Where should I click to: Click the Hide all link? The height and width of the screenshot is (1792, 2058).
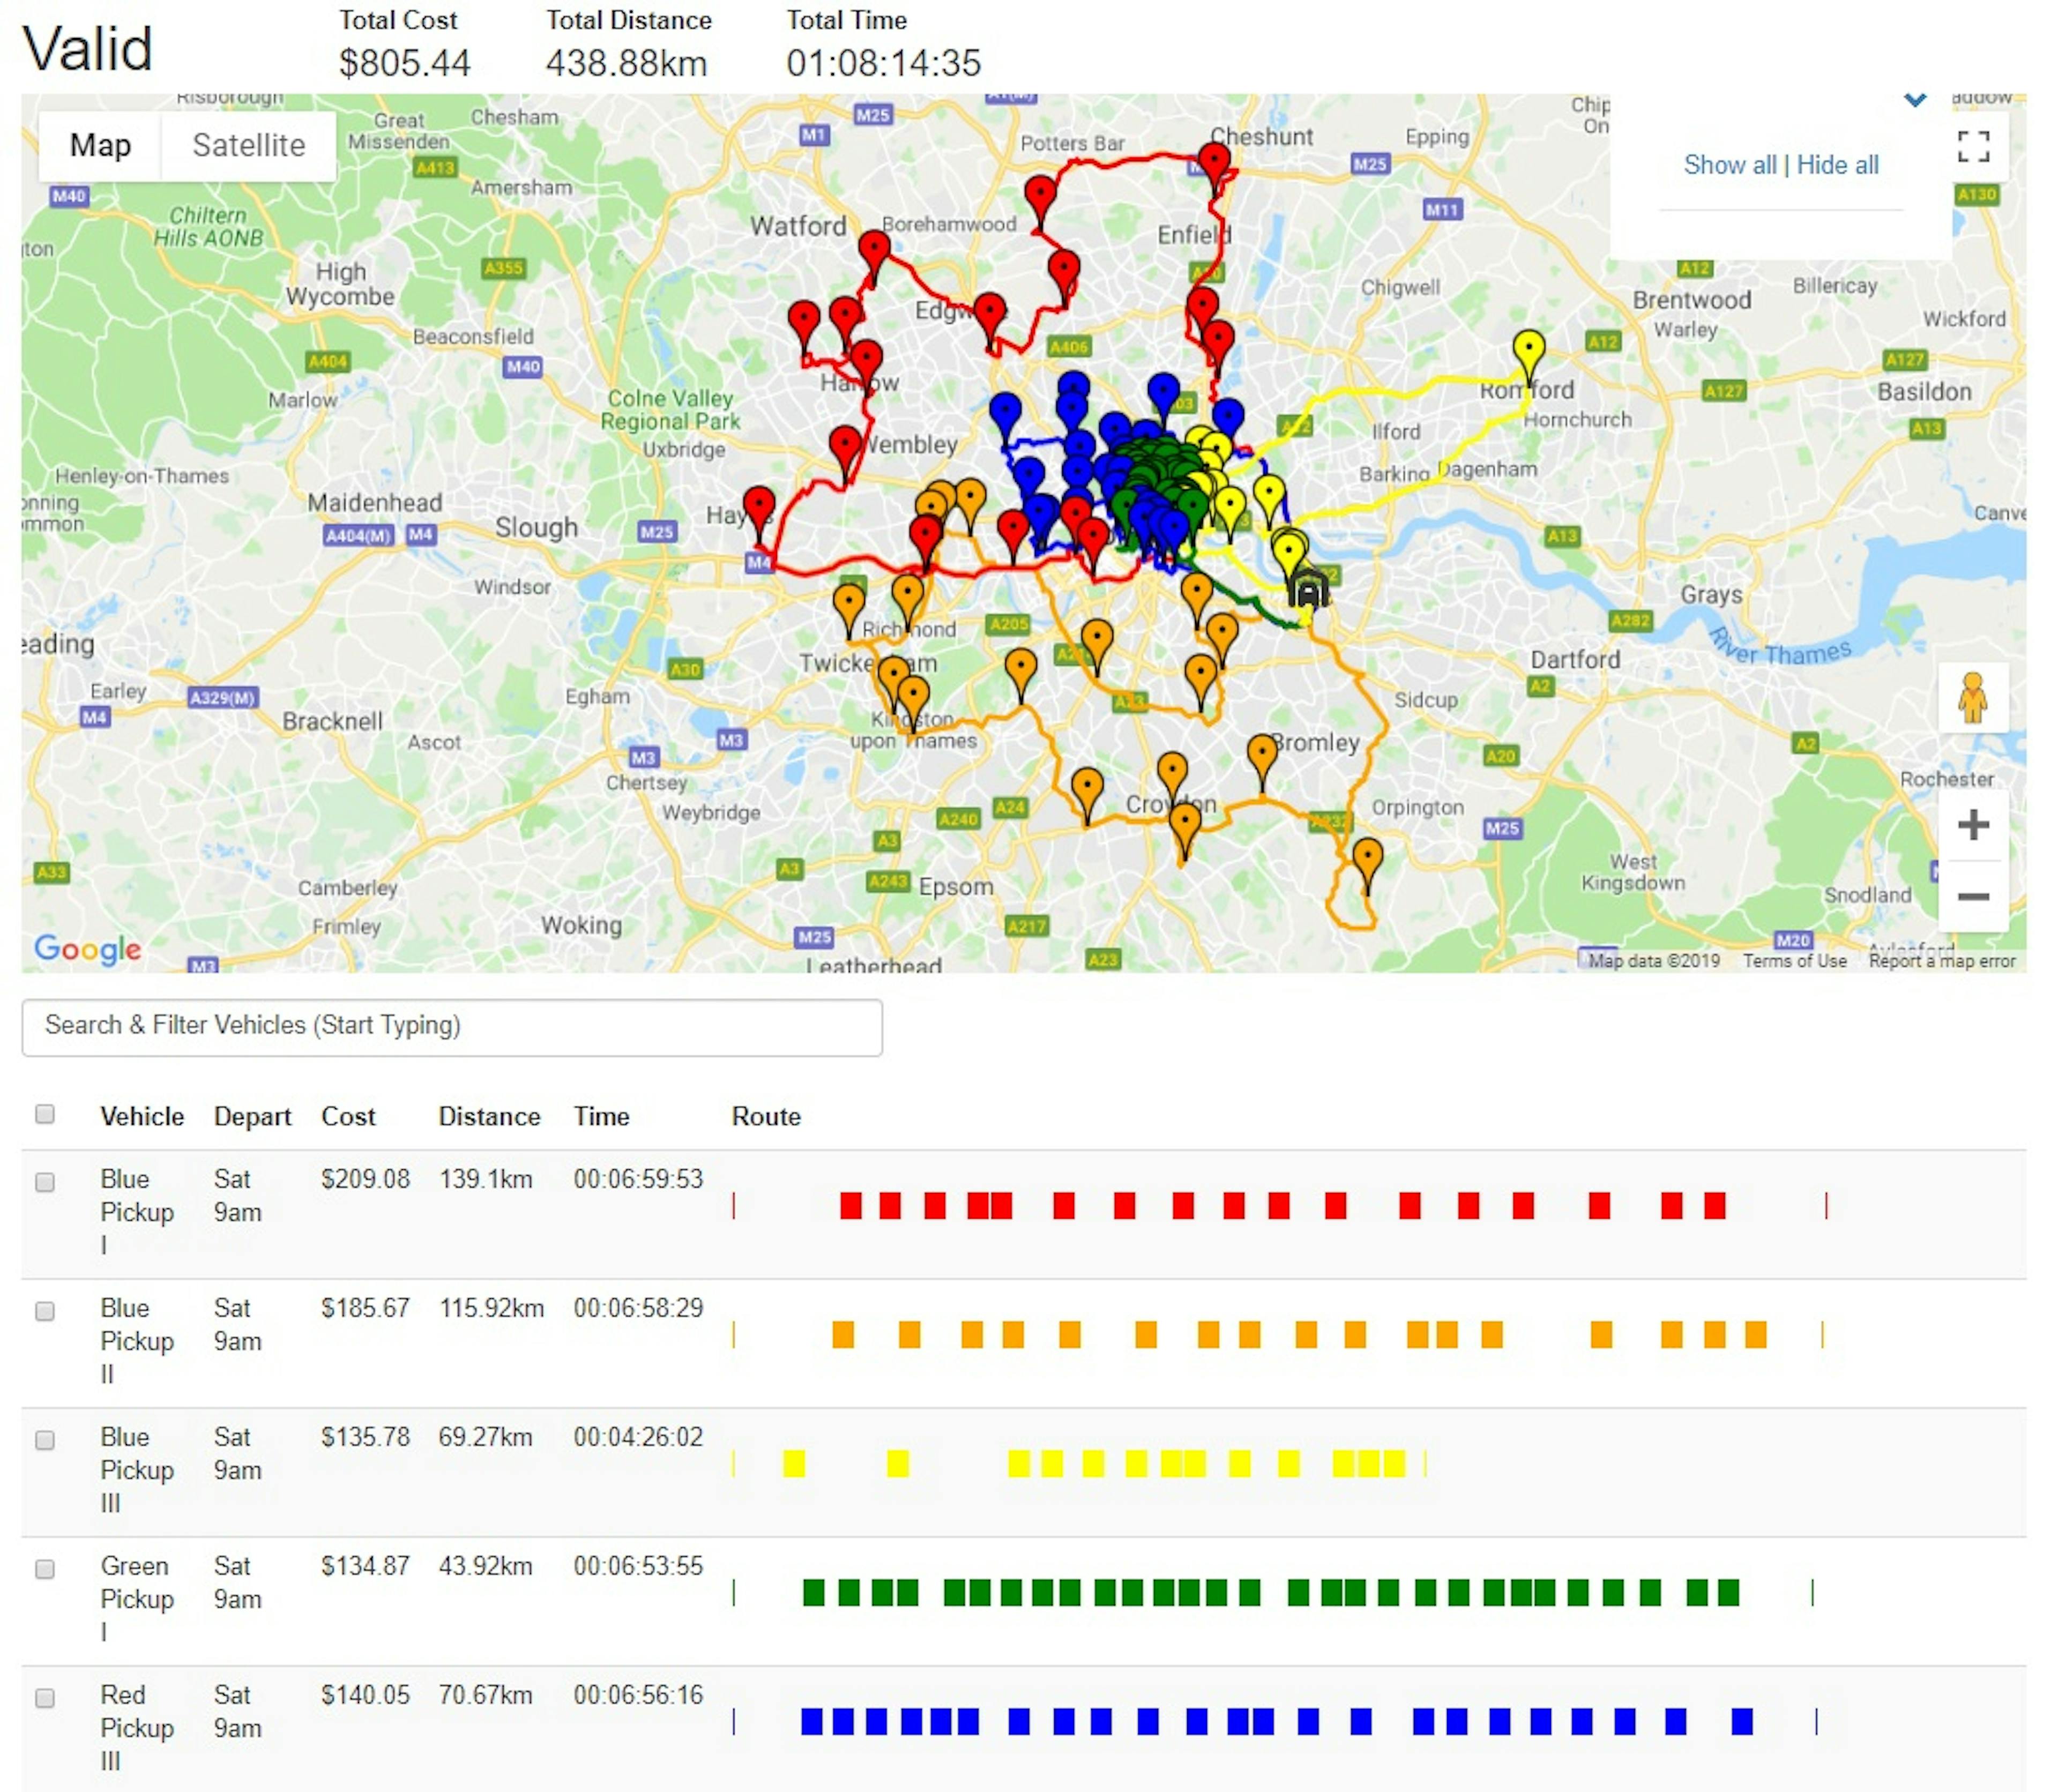[x=1837, y=165]
